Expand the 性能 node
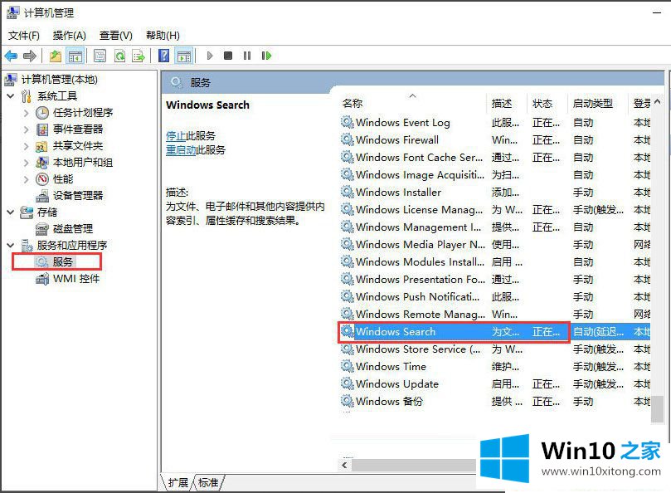The image size is (671, 493). [x=26, y=179]
